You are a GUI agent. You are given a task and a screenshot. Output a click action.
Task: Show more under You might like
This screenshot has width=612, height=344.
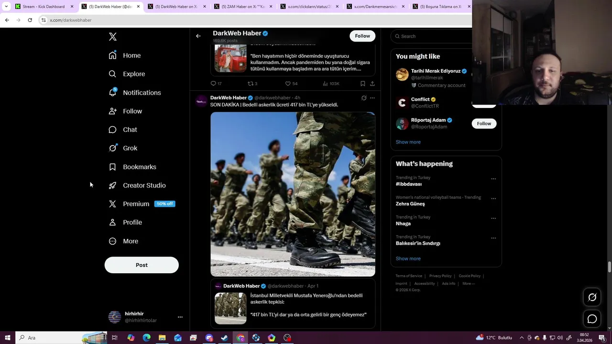point(408,142)
